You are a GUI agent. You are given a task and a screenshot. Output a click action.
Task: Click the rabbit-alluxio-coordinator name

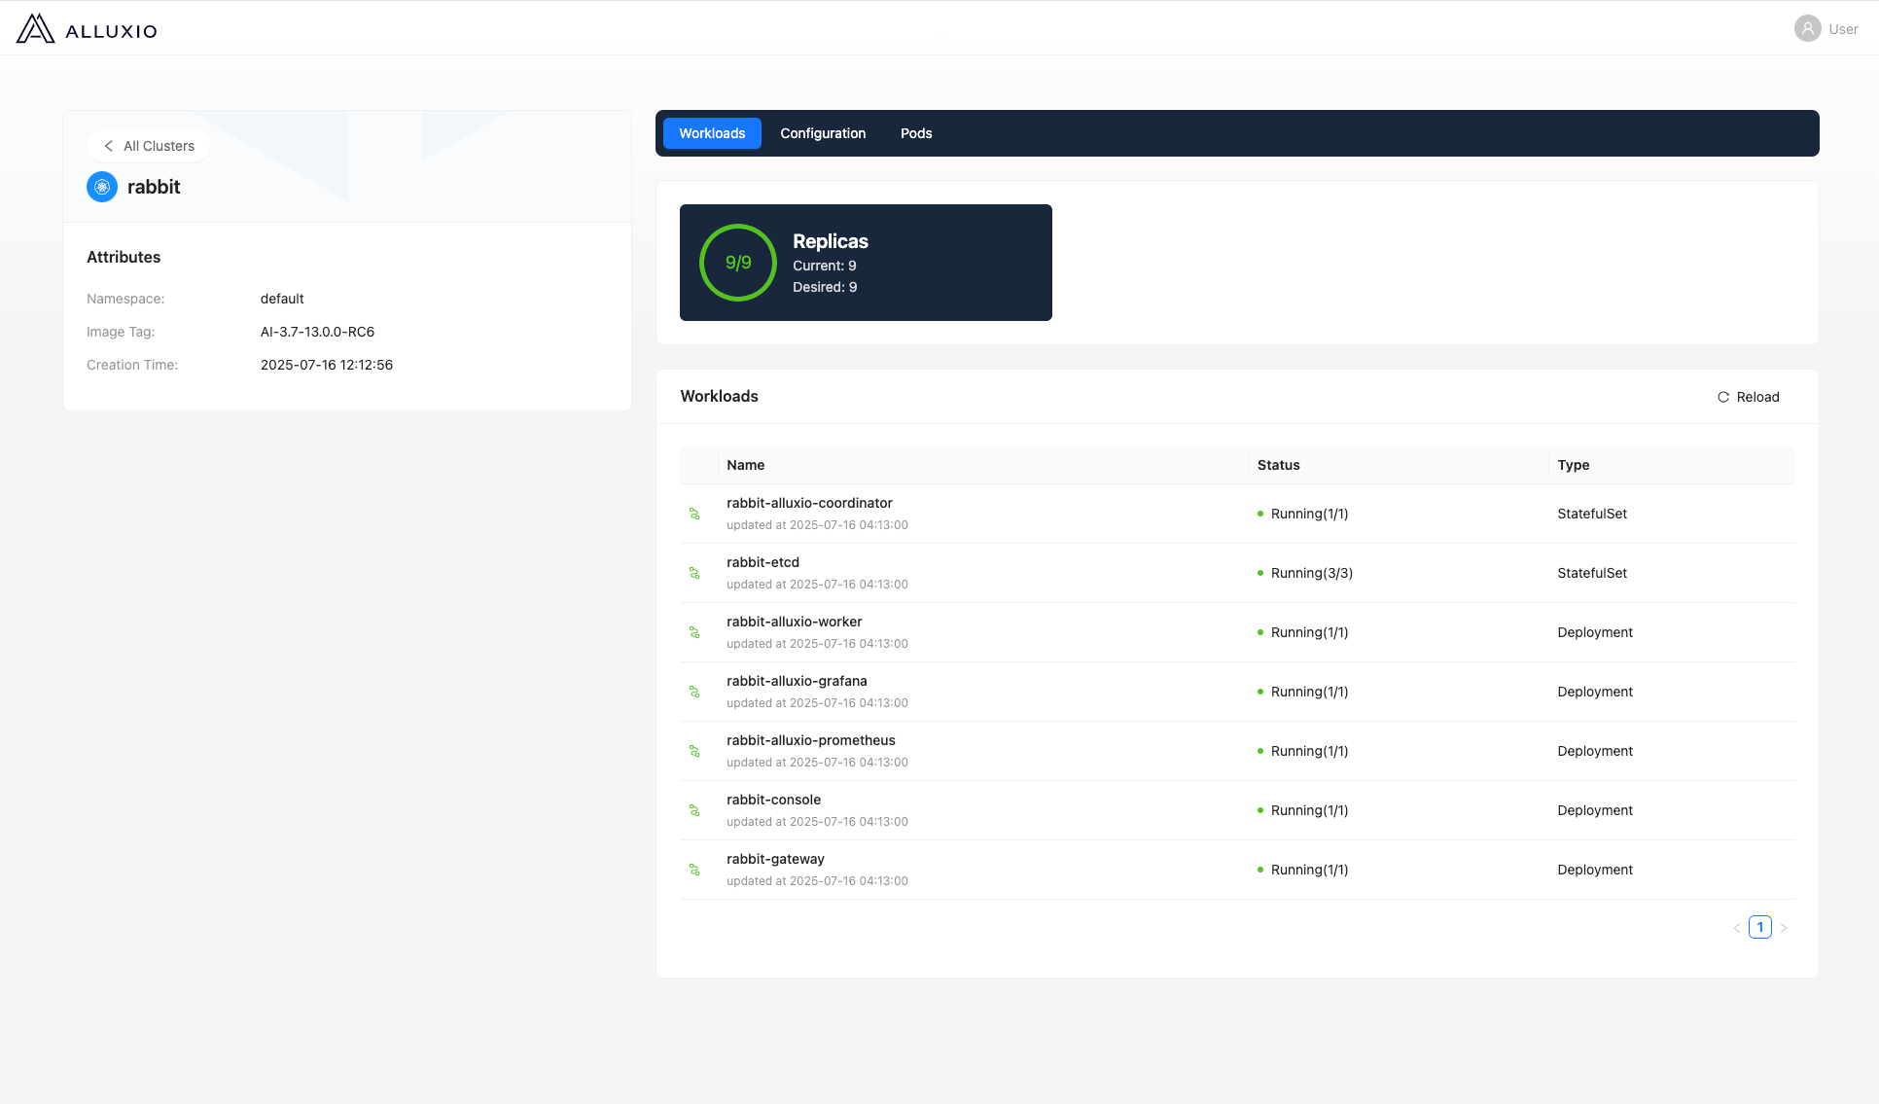(x=809, y=503)
